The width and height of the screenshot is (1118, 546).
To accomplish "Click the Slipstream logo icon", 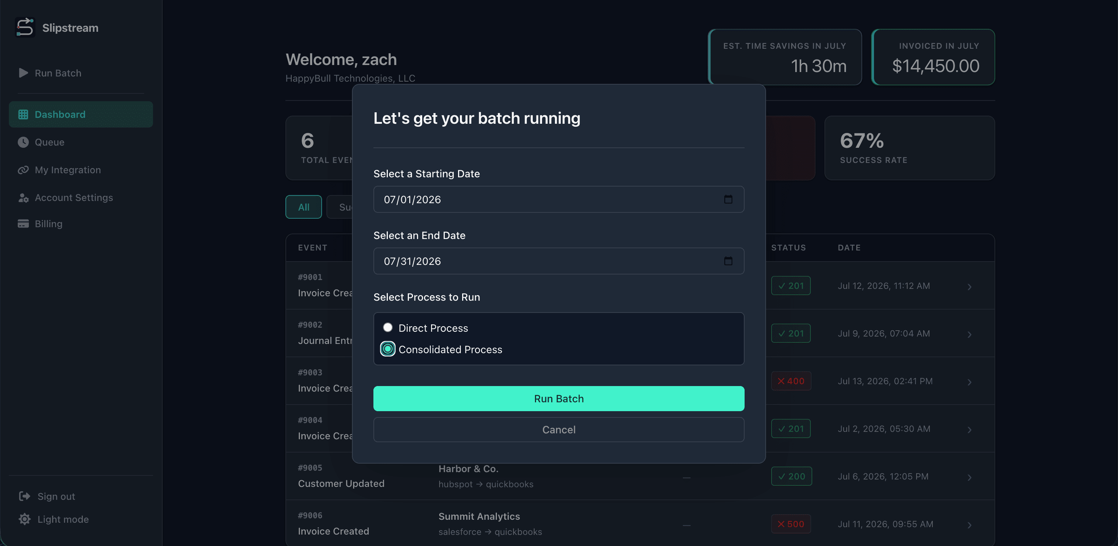I will (x=25, y=27).
